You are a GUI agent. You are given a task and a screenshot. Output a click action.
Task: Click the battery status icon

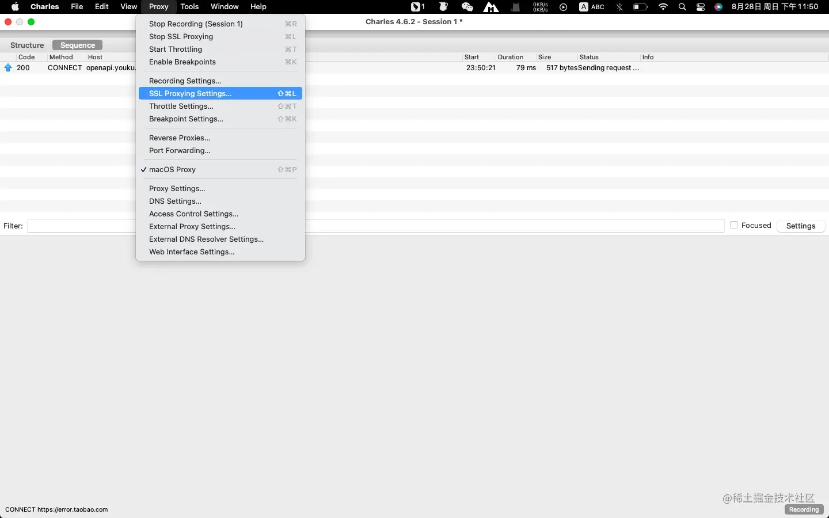[640, 7]
